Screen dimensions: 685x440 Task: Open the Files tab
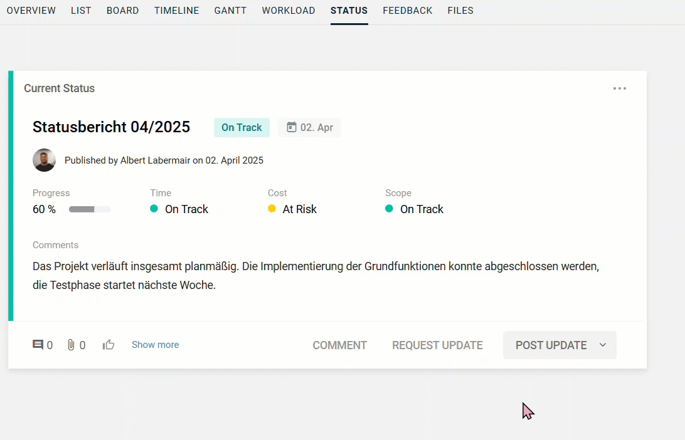tap(460, 11)
